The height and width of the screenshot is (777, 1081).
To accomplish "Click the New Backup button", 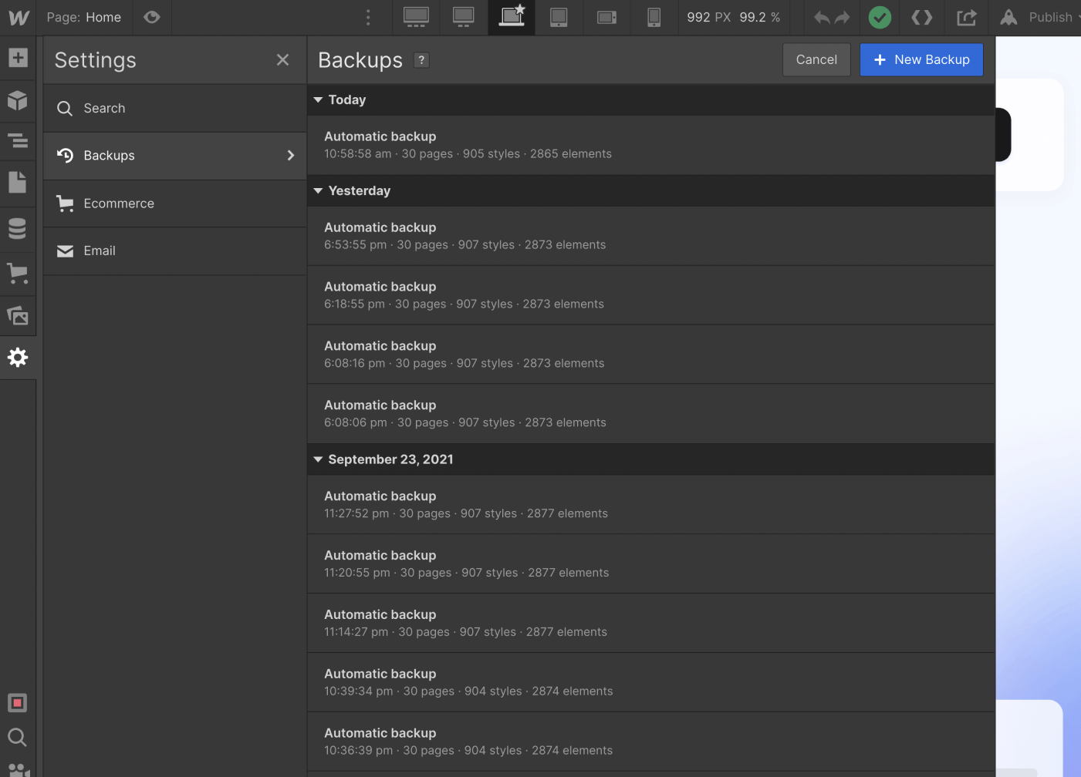I will (921, 59).
